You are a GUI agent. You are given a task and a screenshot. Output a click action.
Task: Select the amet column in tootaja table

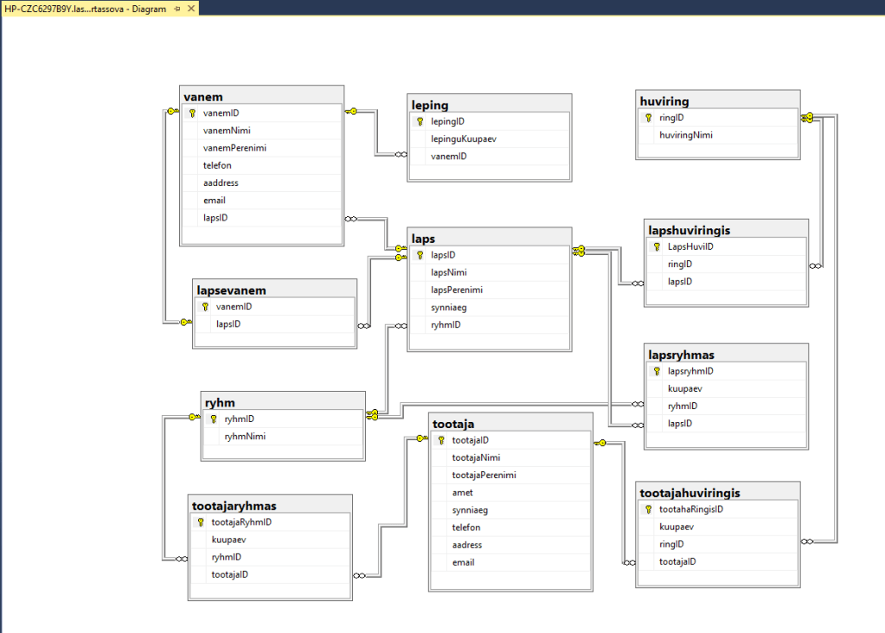click(463, 492)
